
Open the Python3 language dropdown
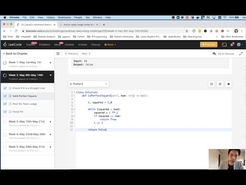coord(88,84)
